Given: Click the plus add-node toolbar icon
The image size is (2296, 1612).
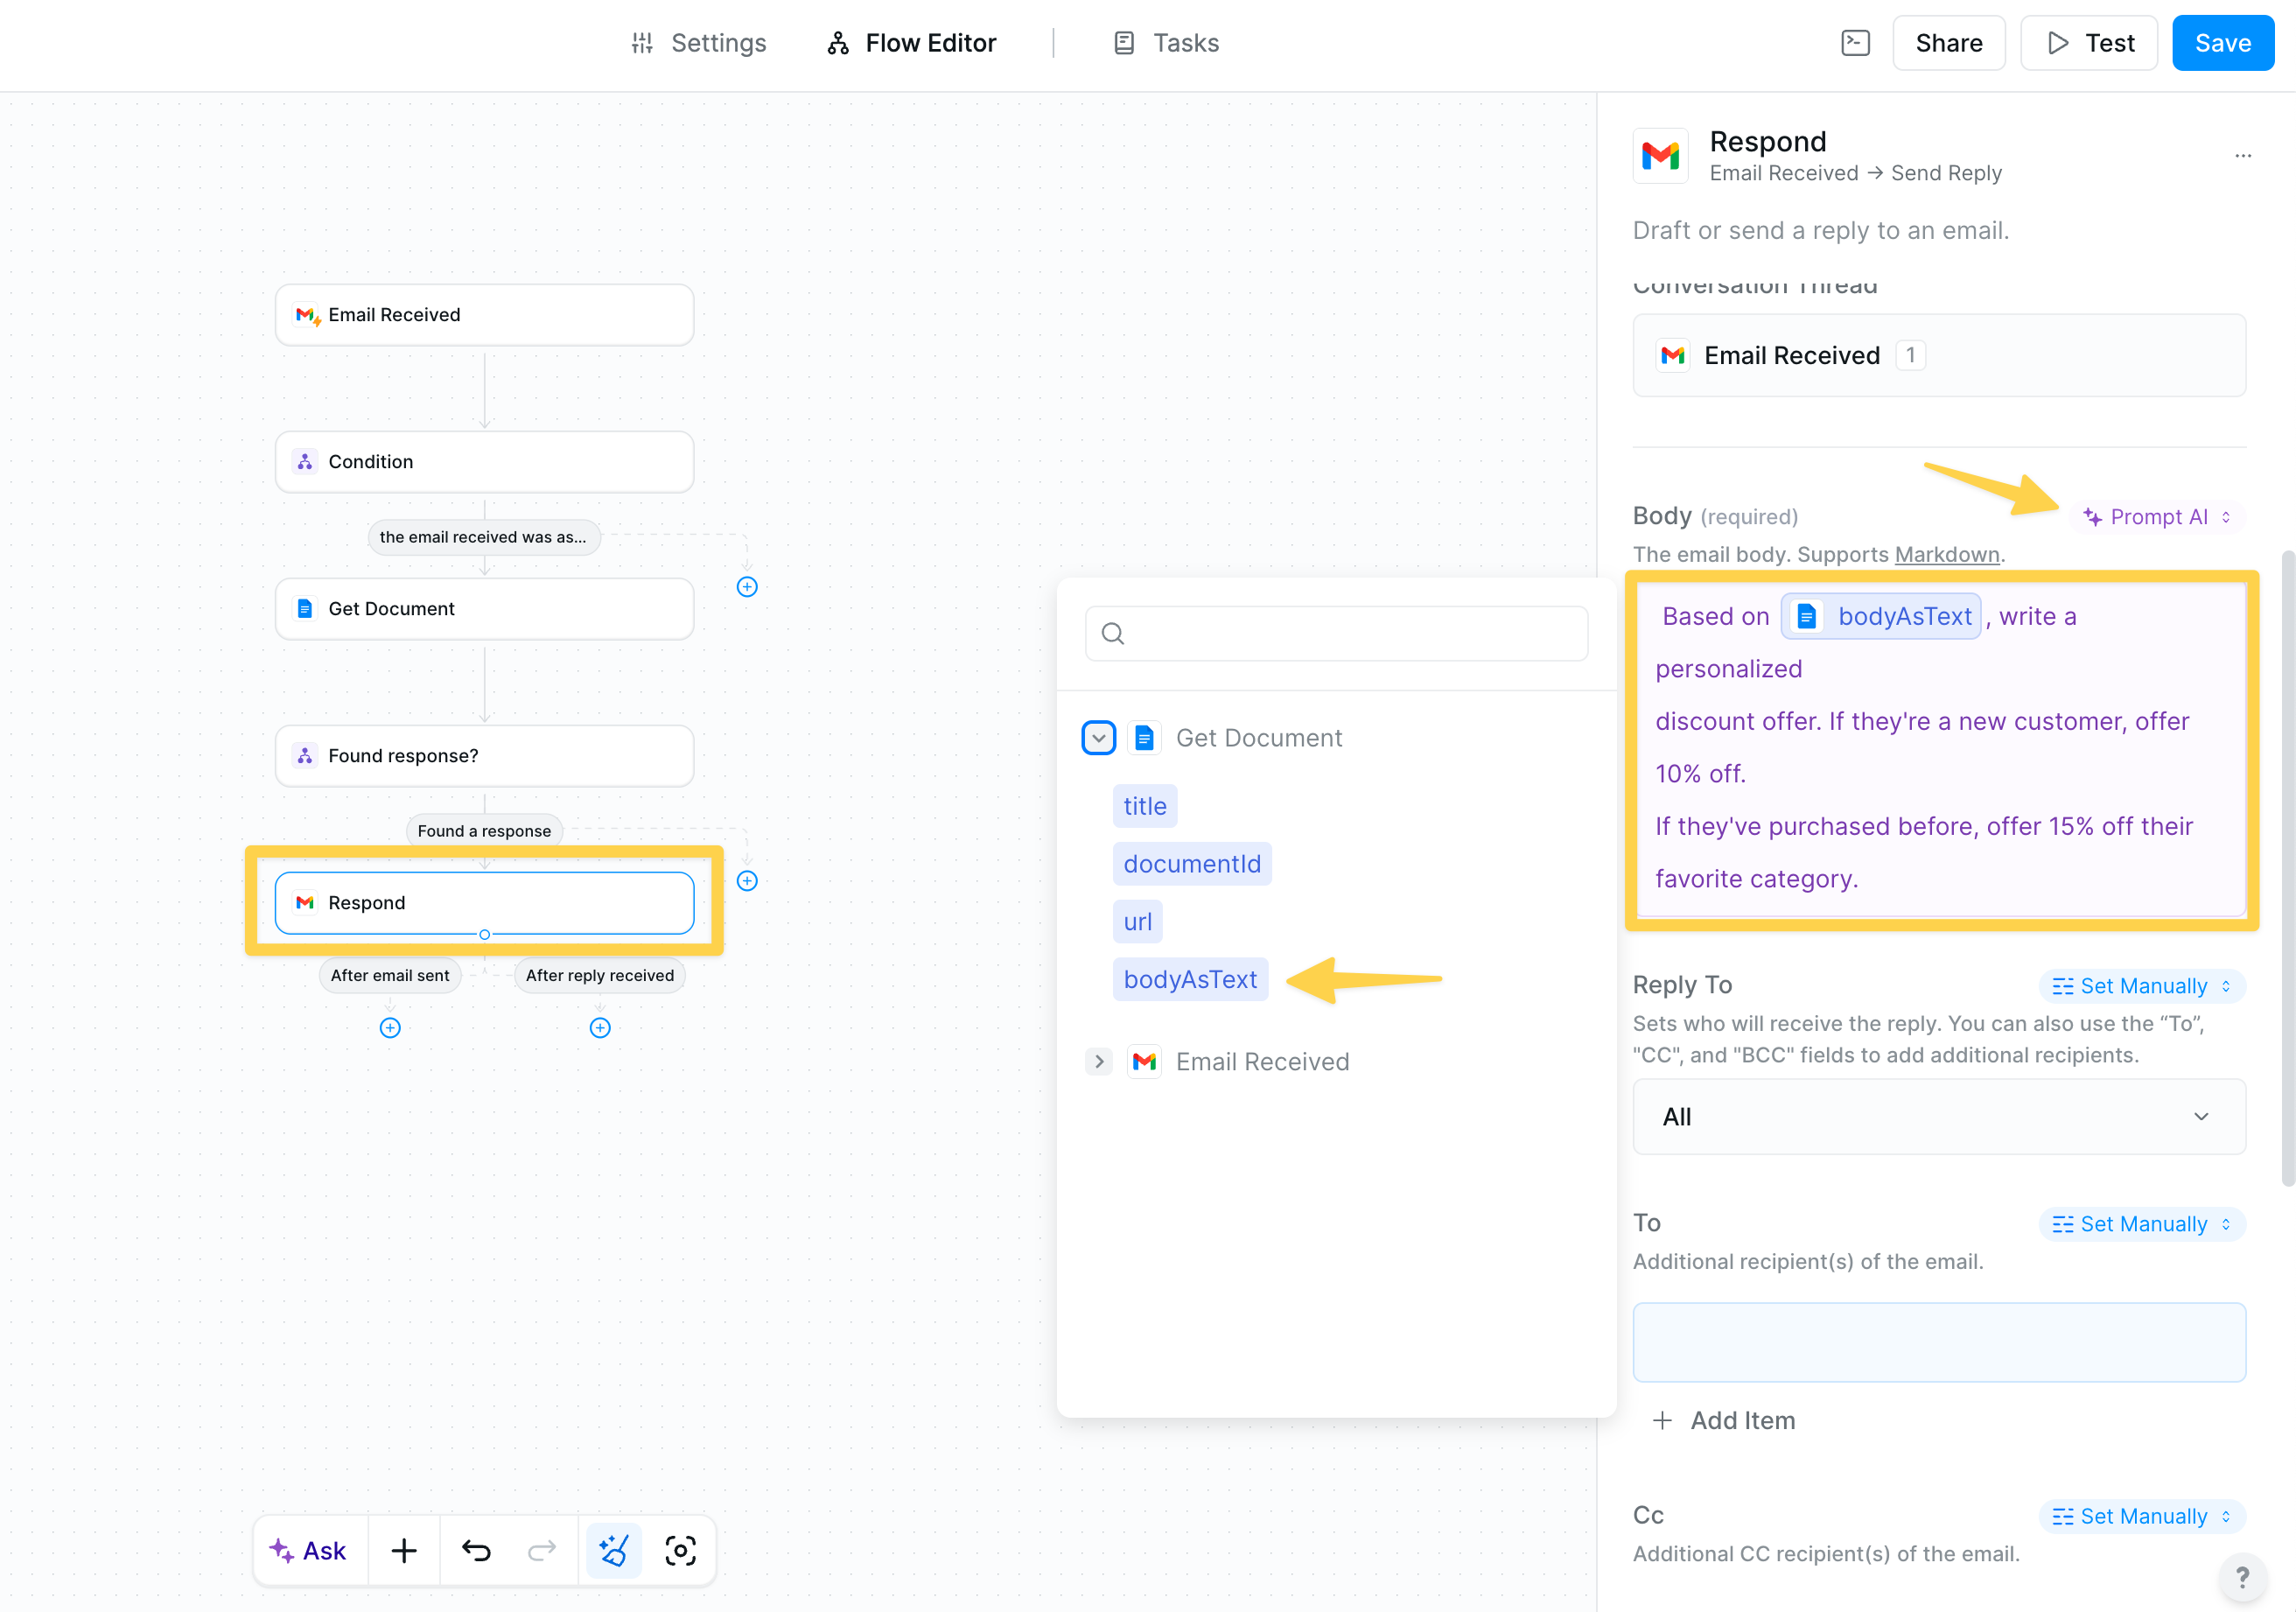Looking at the screenshot, I should tap(404, 1550).
